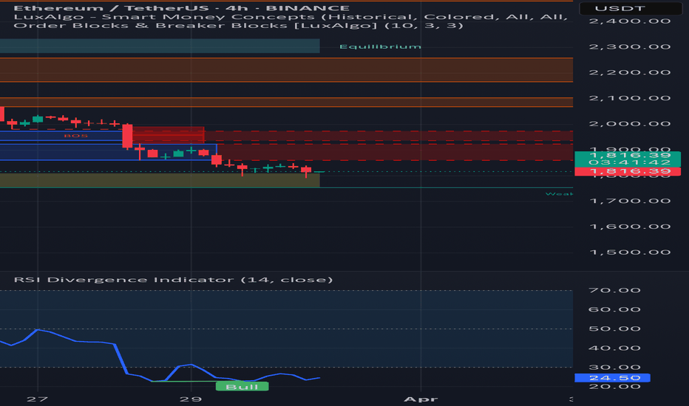This screenshot has width=689, height=406.
Task: Click the large red candle before BOS break
Action: coord(127,136)
